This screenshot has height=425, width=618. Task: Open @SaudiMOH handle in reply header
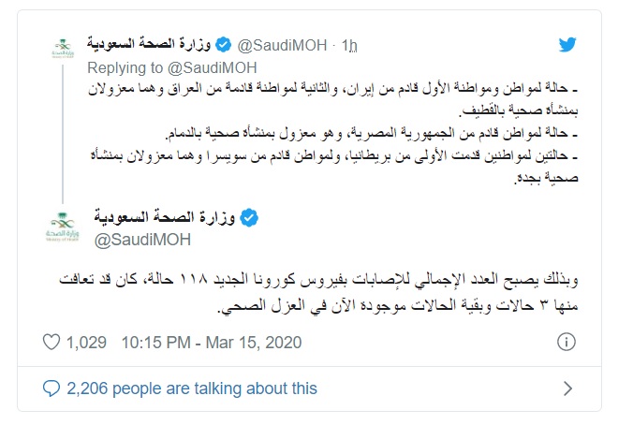tap(282, 45)
